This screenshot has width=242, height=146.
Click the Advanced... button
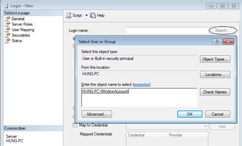(97, 114)
